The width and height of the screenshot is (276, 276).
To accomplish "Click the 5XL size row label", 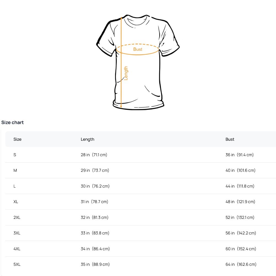I will [x=17, y=264].
